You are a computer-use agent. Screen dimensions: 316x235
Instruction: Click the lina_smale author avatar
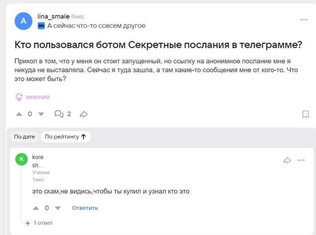[x=24, y=21]
